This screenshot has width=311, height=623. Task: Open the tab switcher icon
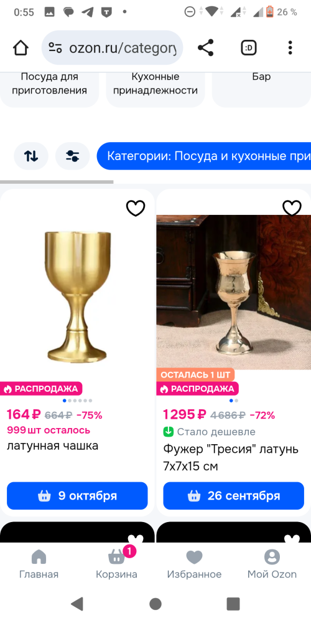pyautogui.click(x=249, y=48)
